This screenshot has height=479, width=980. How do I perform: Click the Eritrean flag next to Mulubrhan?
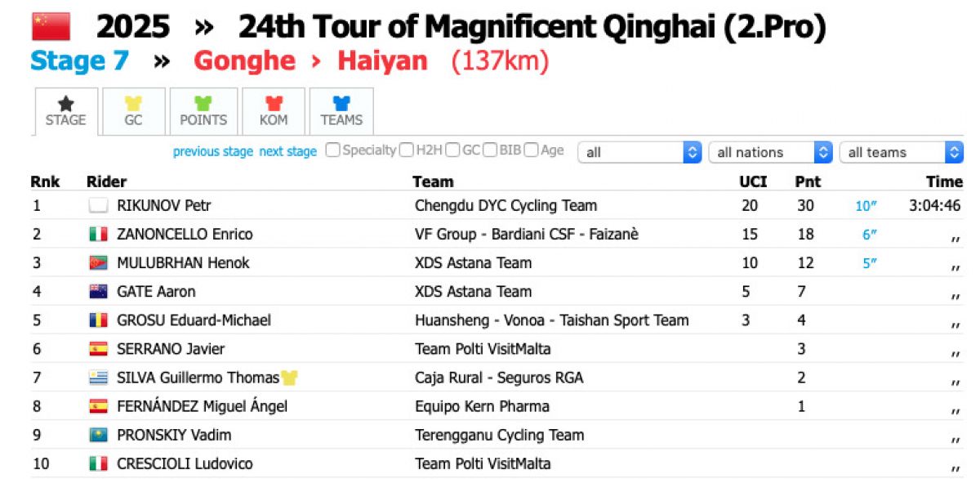tap(98, 263)
